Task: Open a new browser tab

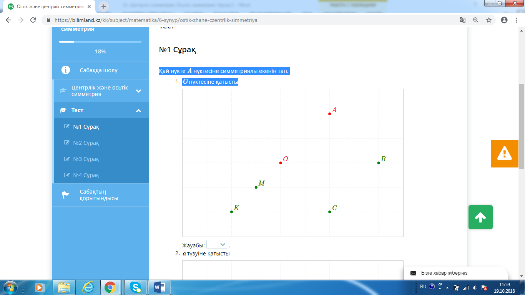Action: coord(104,7)
